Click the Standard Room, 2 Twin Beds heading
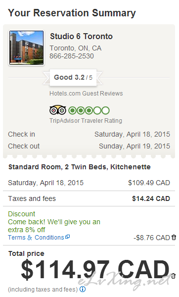179x297 pixels. (80, 167)
